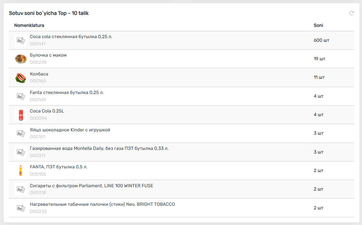Click placeholder image icon for Fanta стеклянная бутылка
The width and height of the screenshot is (362, 225).
click(x=21, y=96)
